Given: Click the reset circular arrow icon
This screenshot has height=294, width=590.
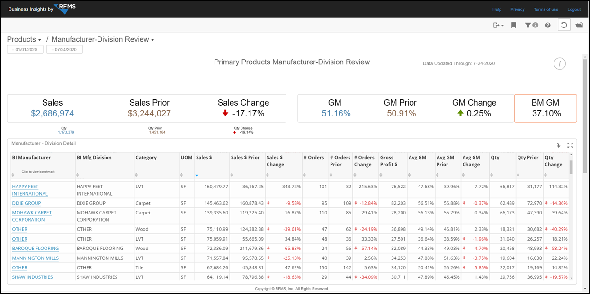Looking at the screenshot, I should (564, 25).
